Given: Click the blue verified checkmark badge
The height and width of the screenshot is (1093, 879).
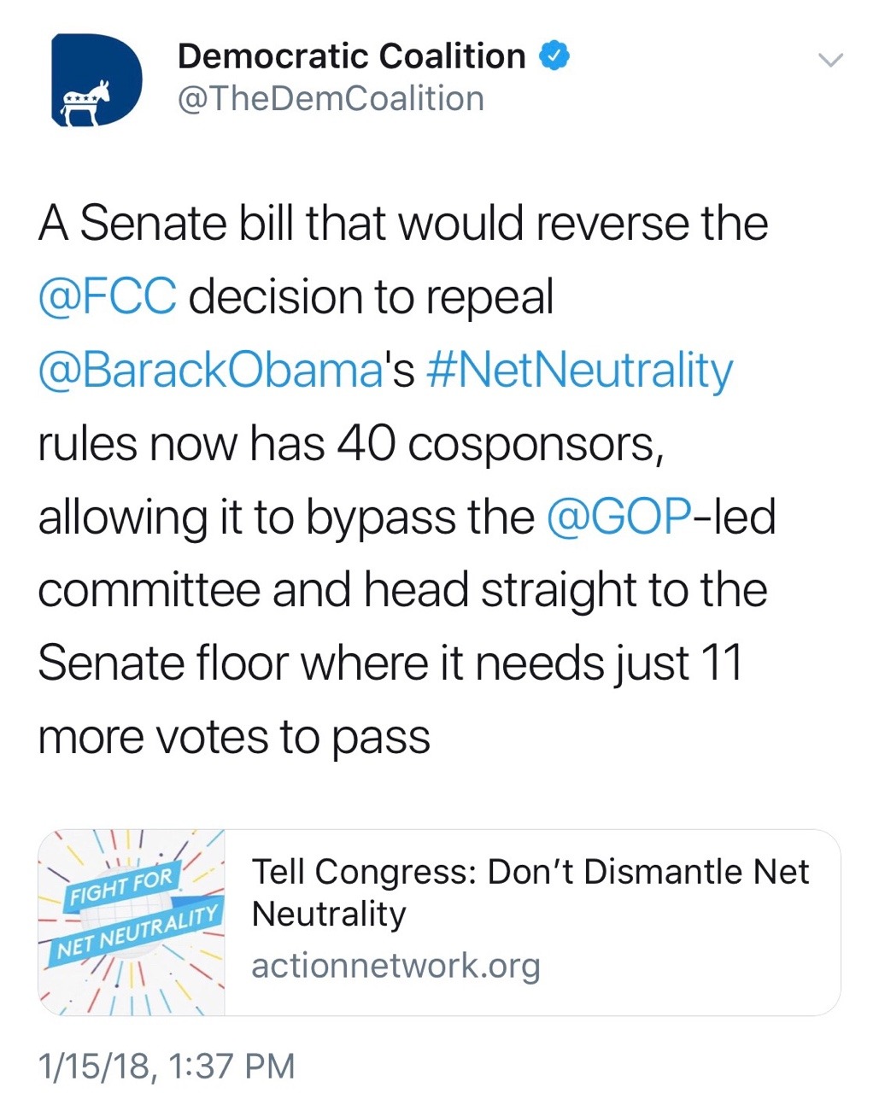Looking at the screenshot, I should click(554, 56).
